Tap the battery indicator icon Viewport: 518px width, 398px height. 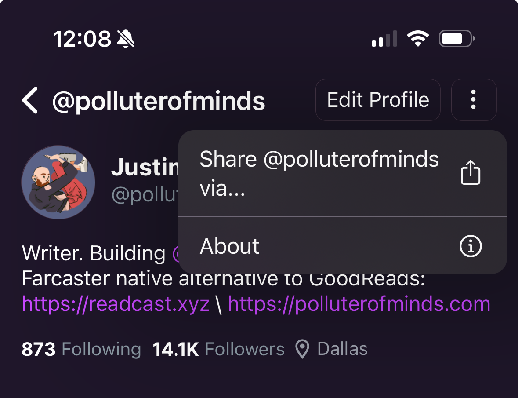456,39
